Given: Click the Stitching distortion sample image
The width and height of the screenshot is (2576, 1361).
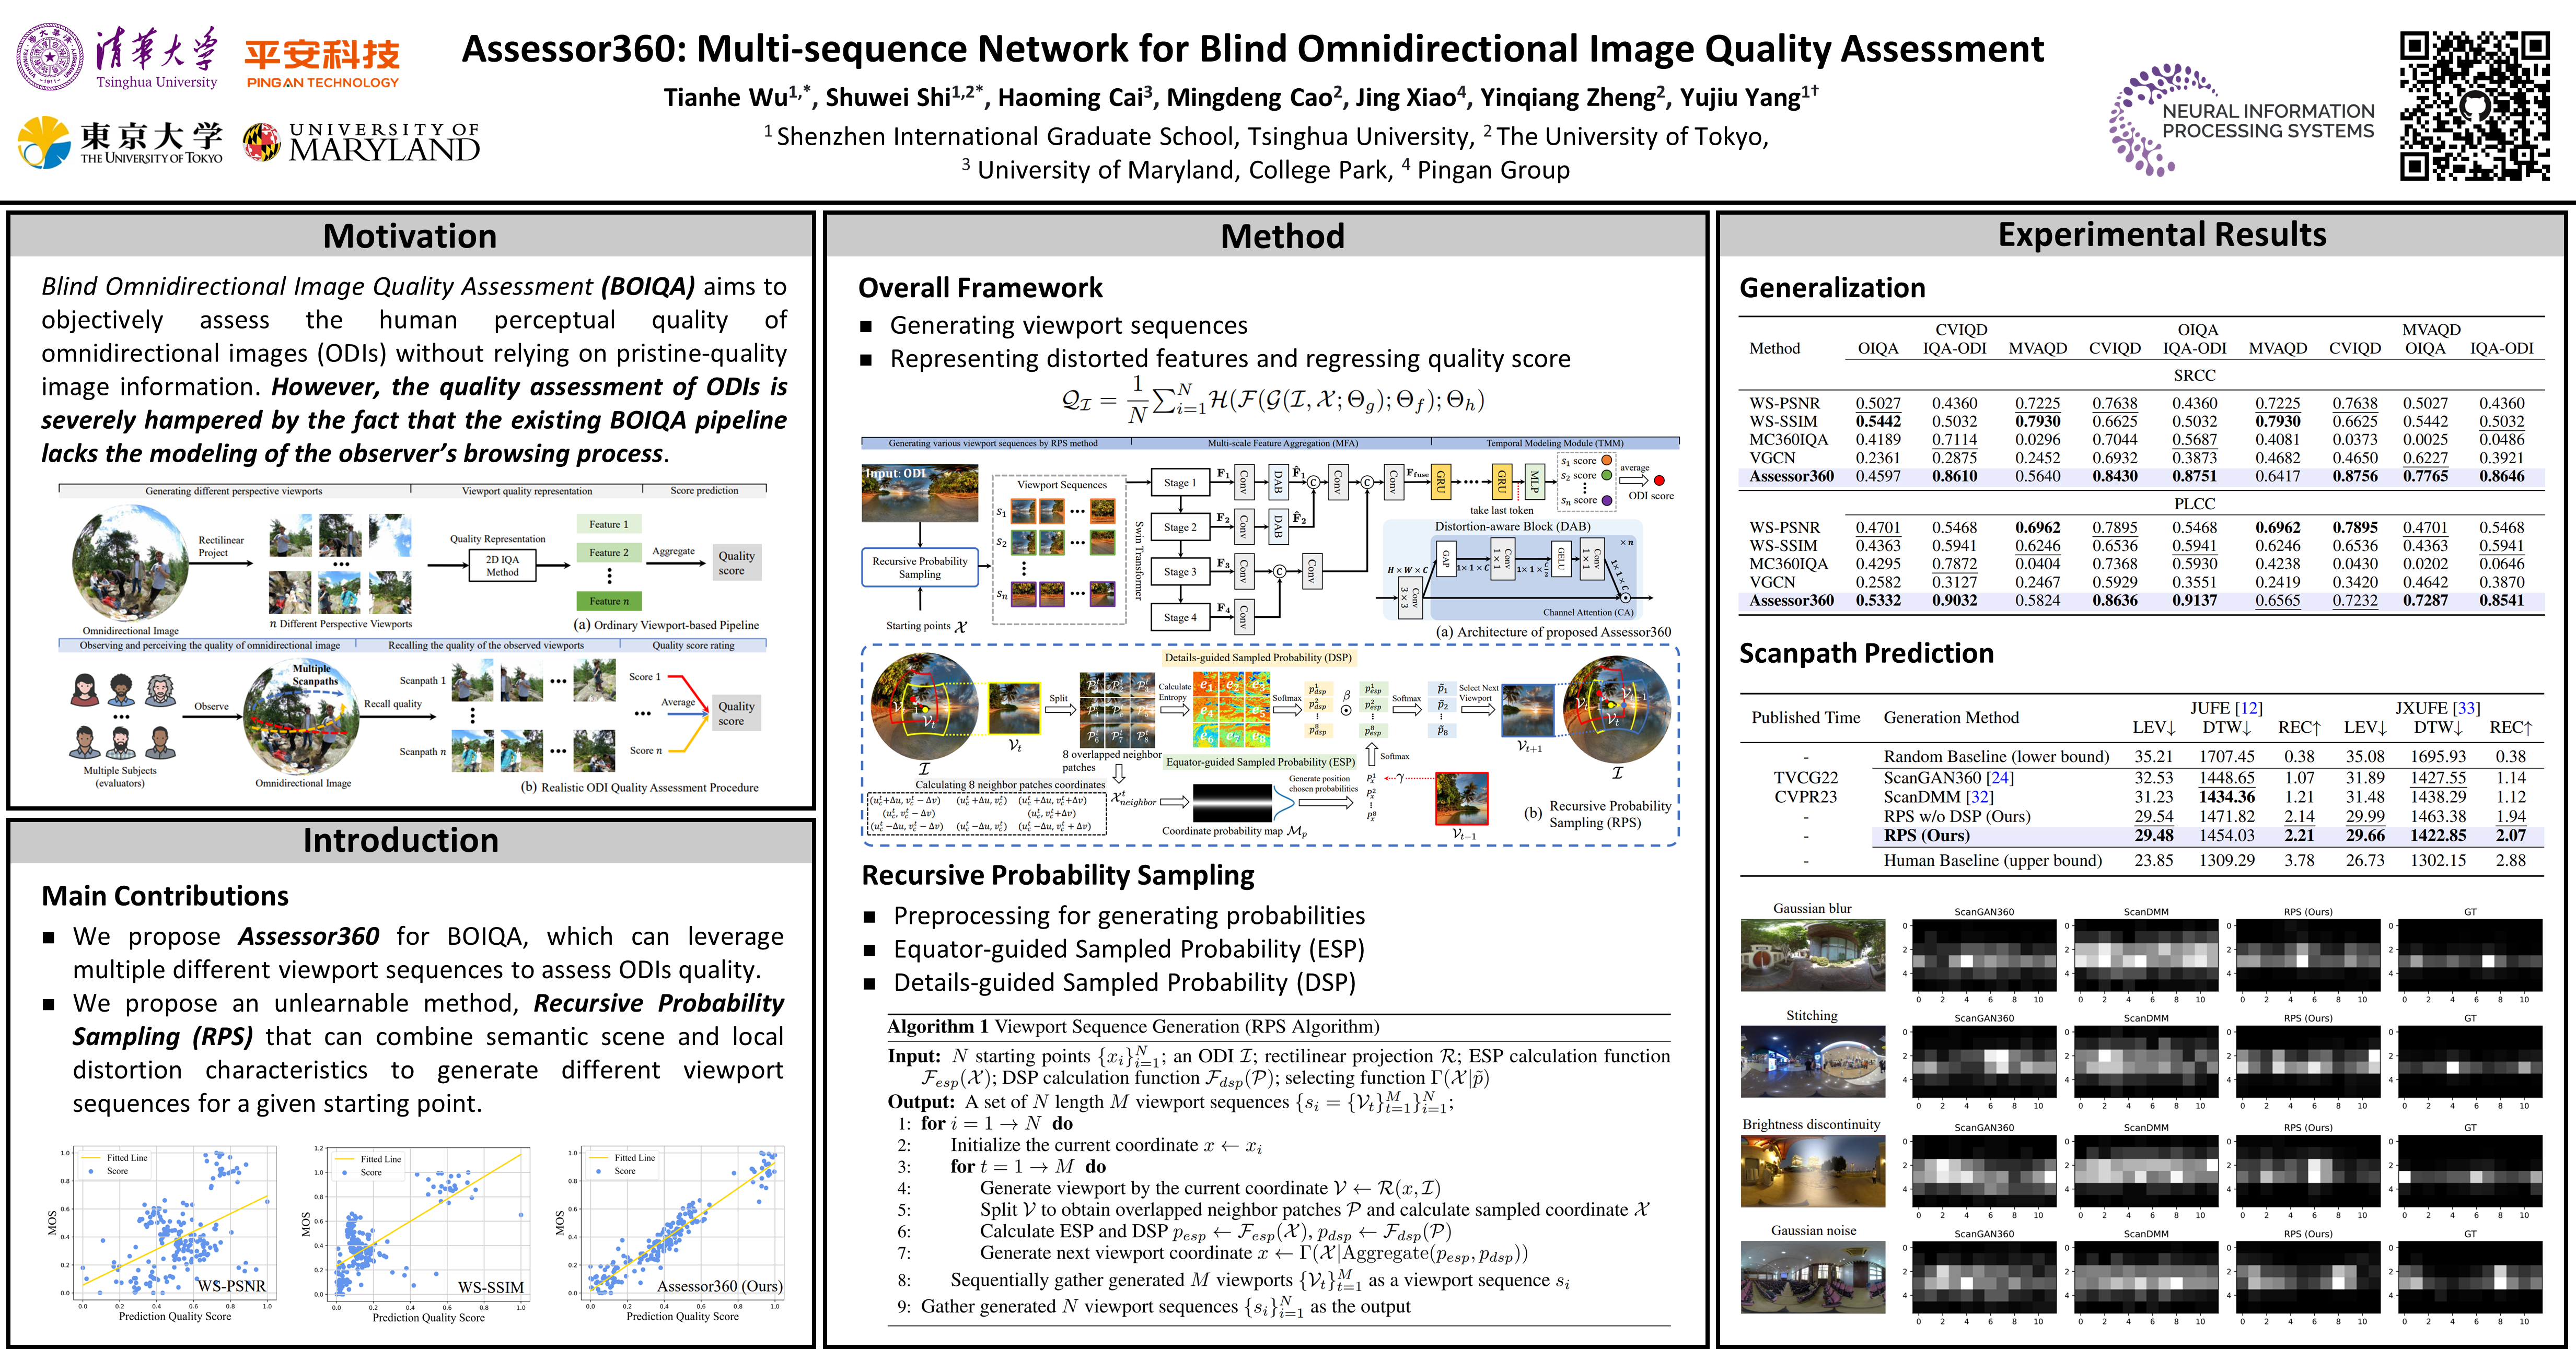Looking at the screenshot, I should point(1812,1061).
